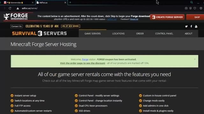Viewport: 204px width, 114px height.
Task: Click Control Panel - change location instantly text
Action: (x=100, y=101)
